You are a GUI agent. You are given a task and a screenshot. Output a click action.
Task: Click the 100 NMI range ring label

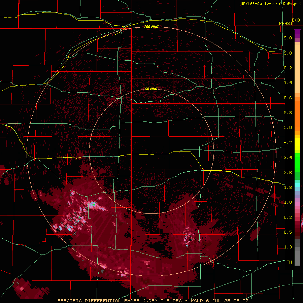151,27
